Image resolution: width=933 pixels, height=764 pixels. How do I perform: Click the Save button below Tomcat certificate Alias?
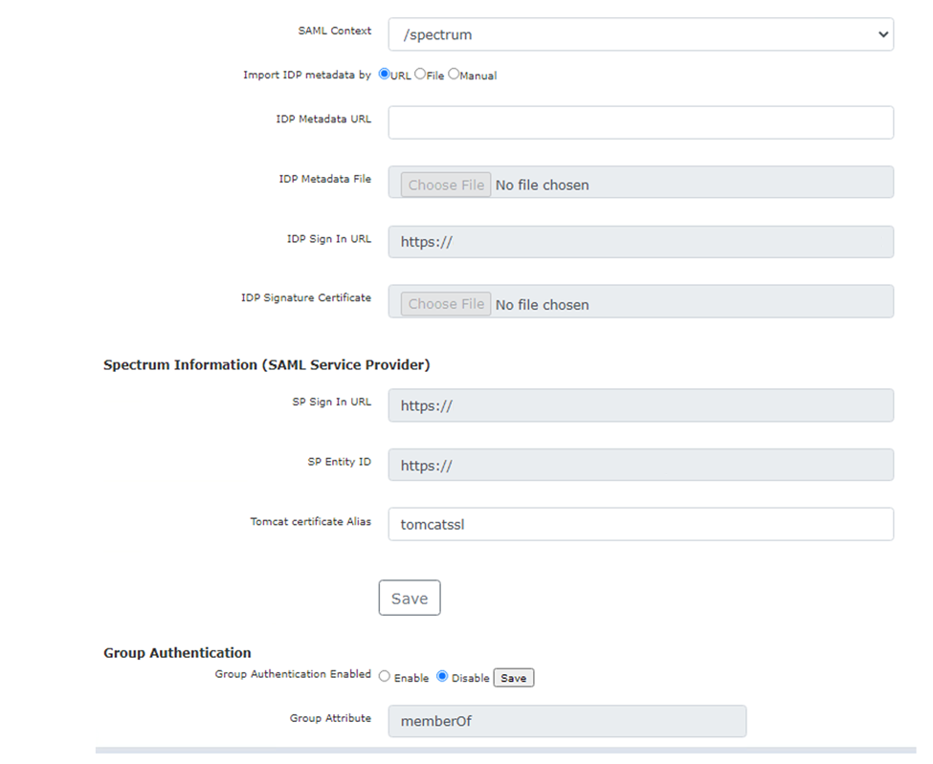pos(410,597)
